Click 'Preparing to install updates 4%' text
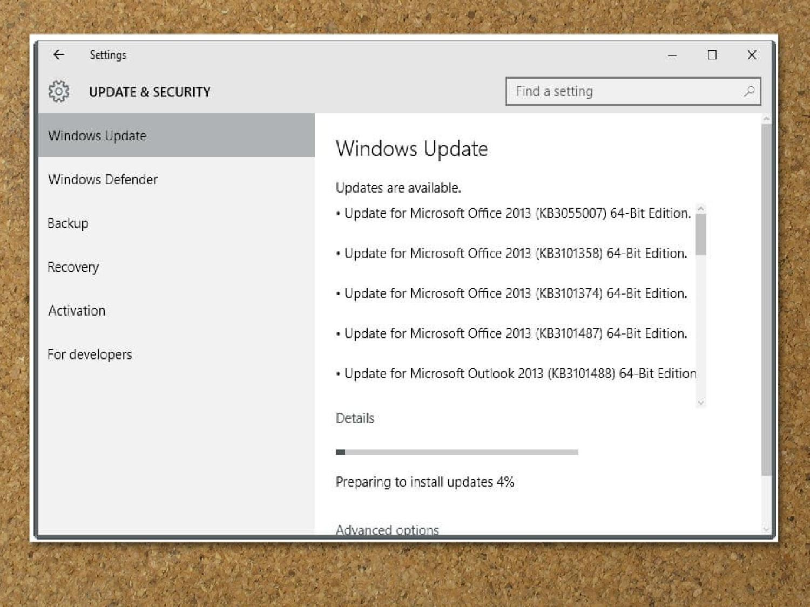The width and height of the screenshot is (810, 607). coord(425,482)
